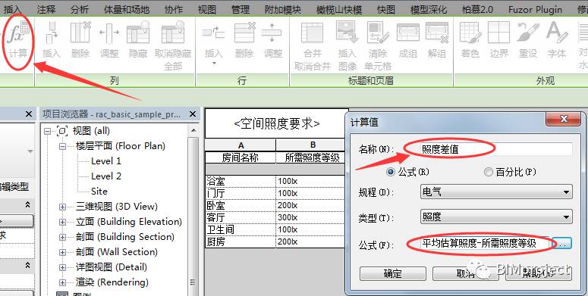Expand the 剖面 (Building Section) node

[63, 237]
